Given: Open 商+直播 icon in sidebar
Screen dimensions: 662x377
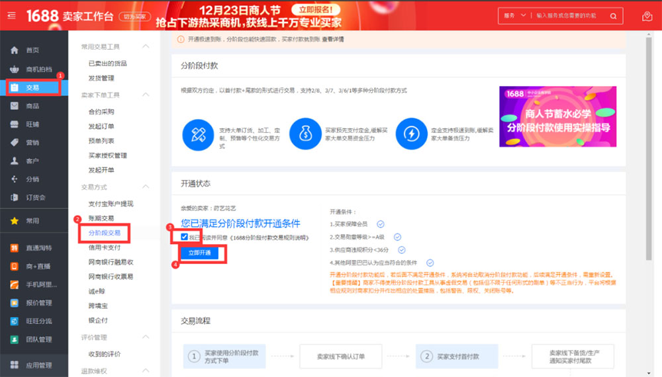Looking at the screenshot, I should pos(15,266).
